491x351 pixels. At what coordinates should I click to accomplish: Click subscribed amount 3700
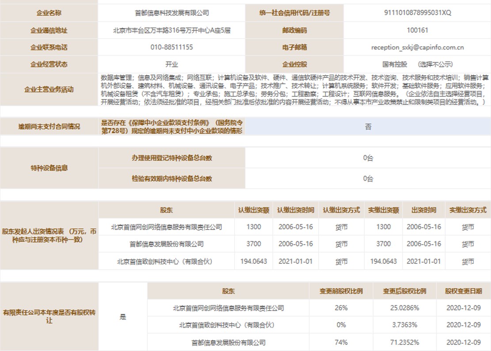point(254,244)
